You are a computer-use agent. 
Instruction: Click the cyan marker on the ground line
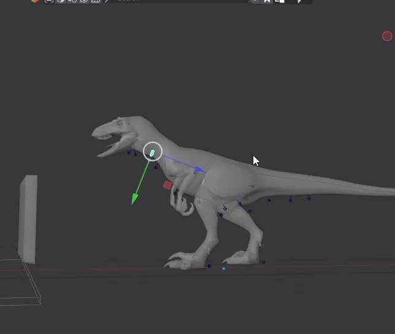[x=223, y=269]
